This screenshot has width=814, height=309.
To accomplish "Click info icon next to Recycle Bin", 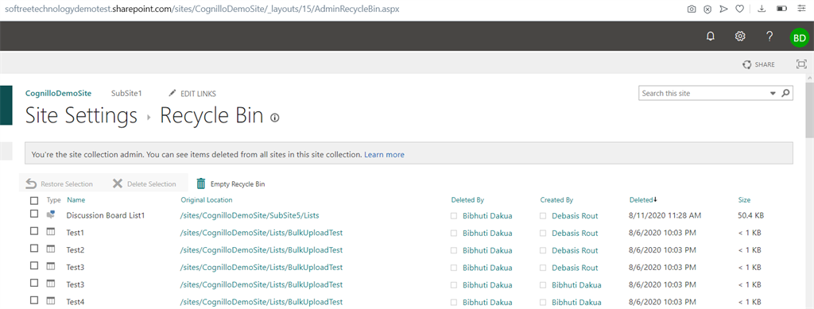I will point(274,118).
